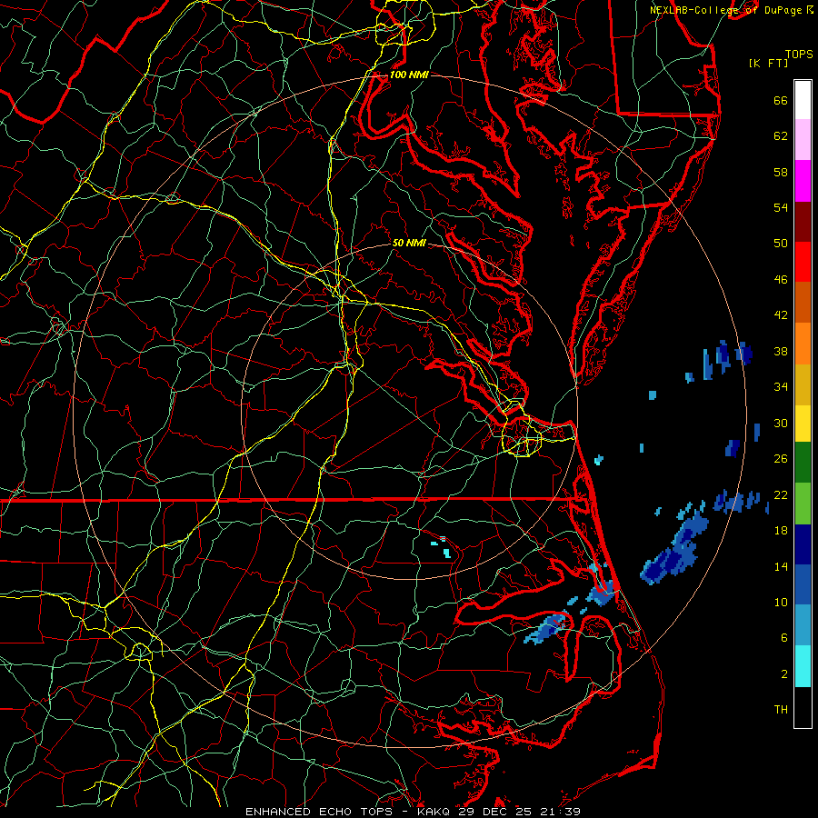This screenshot has height=818, width=818.
Task: Click the dark red legend swatch beside 54
Action: point(803,222)
